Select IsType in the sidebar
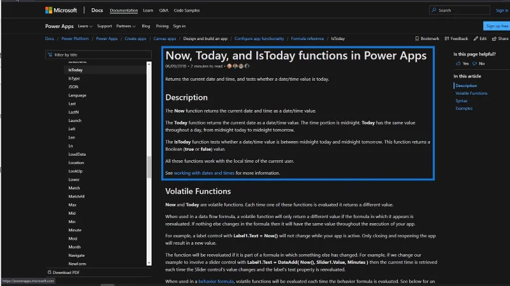 coord(74,78)
